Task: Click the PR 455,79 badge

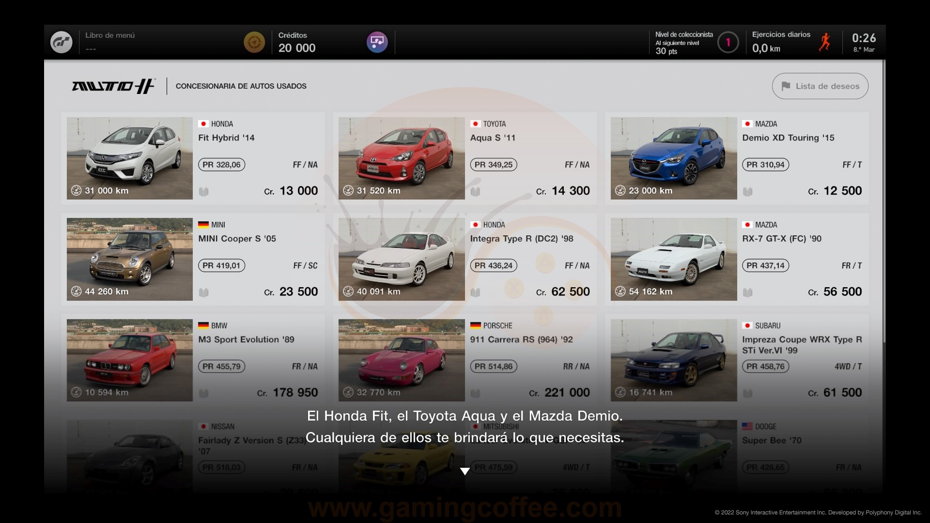Action: 221,367
